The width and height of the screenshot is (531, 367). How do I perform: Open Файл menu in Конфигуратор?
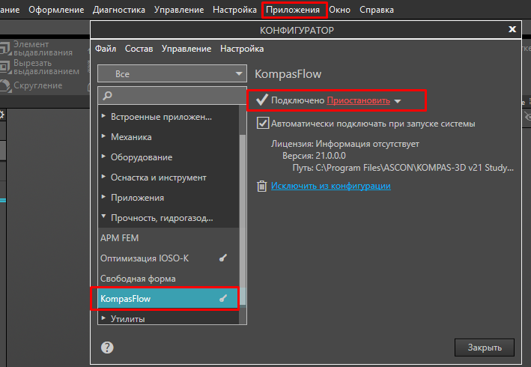tap(106, 49)
